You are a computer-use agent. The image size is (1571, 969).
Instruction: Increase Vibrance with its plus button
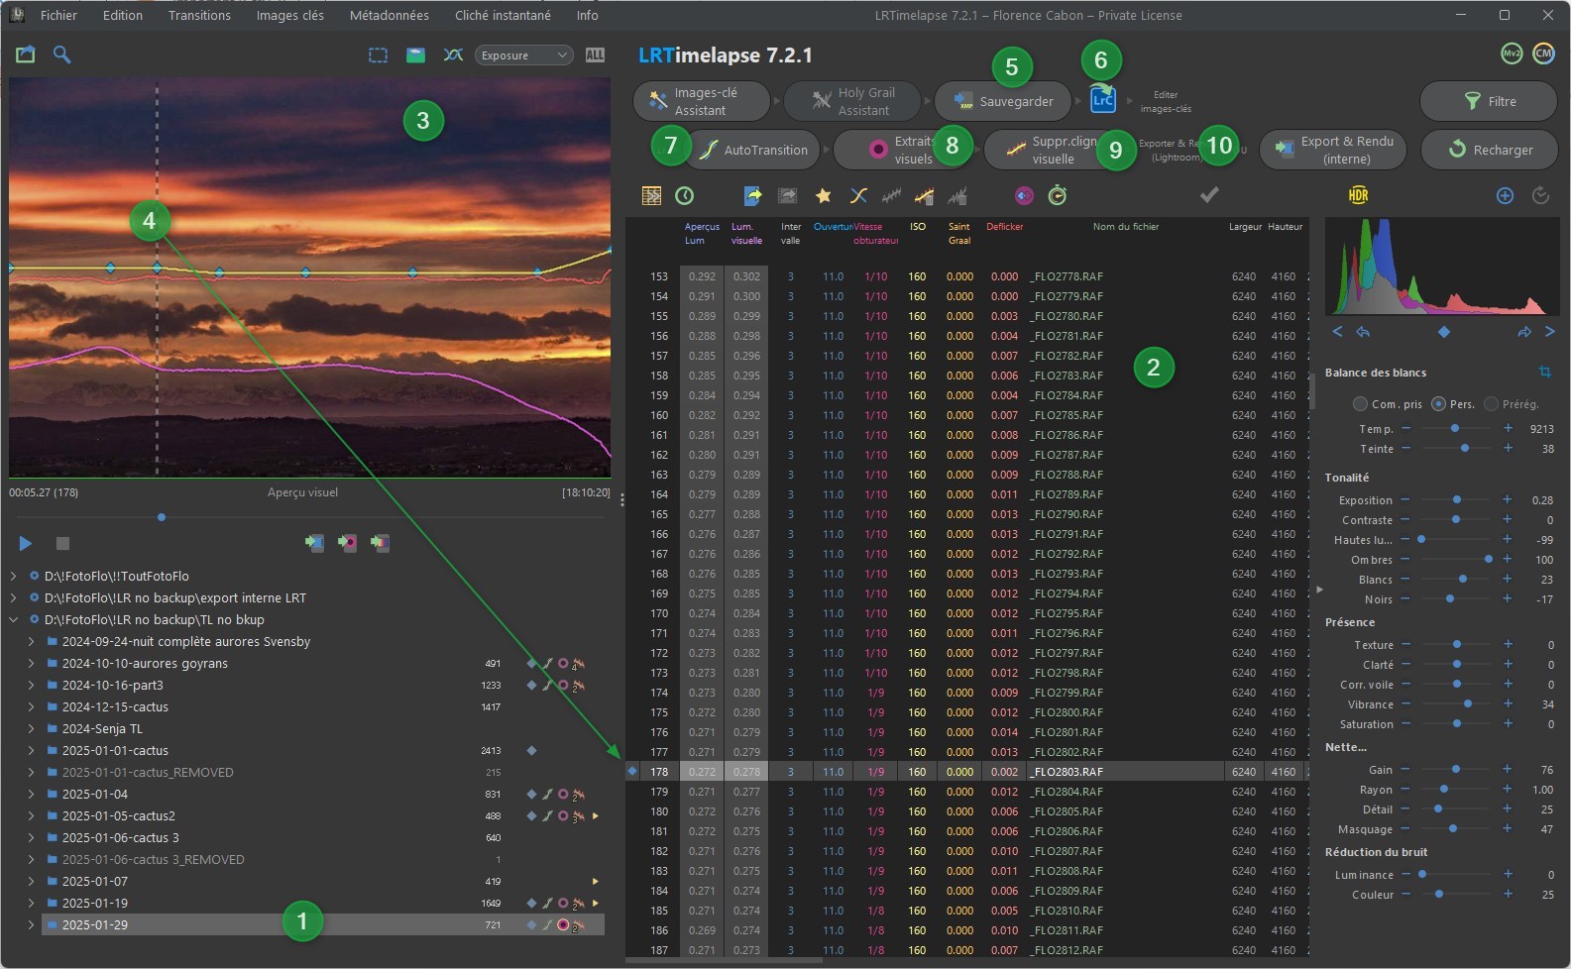pyautogui.click(x=1508, y=704)
